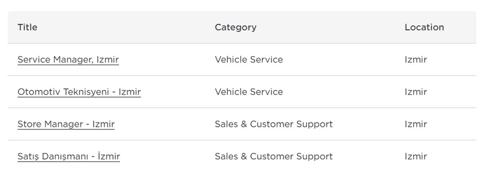Click Vehicle Service category for Otomotiv Teknisyeni
The height and width of the screenshot is (173, 495).
tap(249, 92)
